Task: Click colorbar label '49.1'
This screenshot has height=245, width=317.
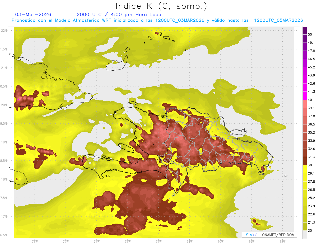Action: tap(311, 43)
